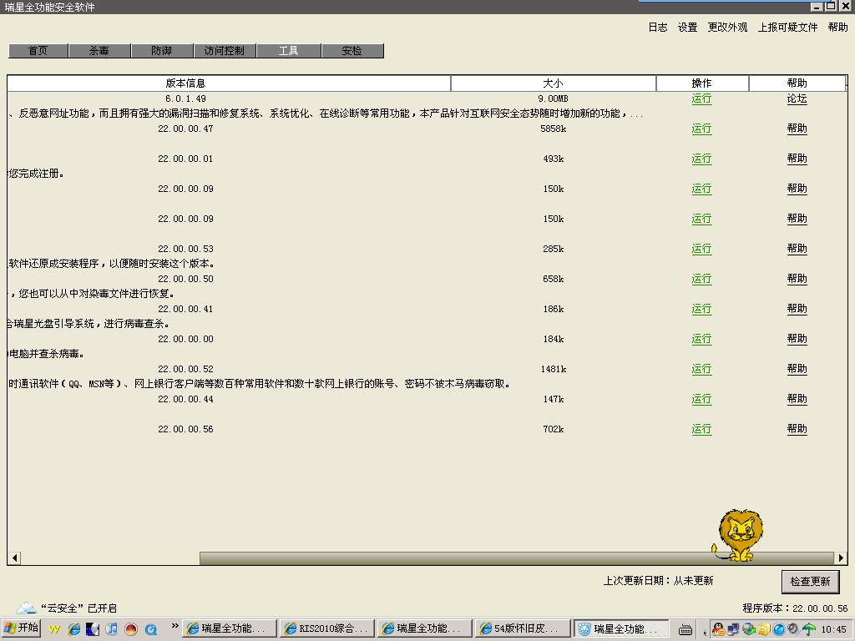855x641 pixels.
Task: Open the QQ penguin tray icon
Action: coord(719,629)
